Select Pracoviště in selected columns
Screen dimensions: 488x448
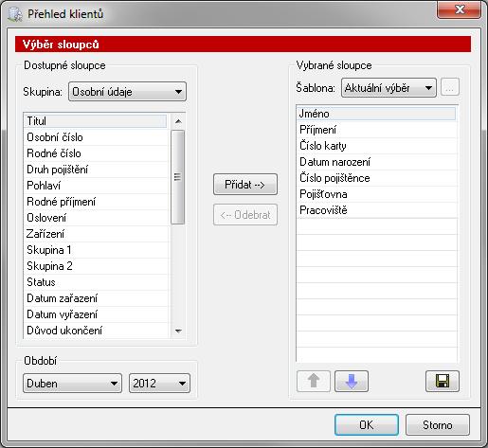[x=376, y=210]
